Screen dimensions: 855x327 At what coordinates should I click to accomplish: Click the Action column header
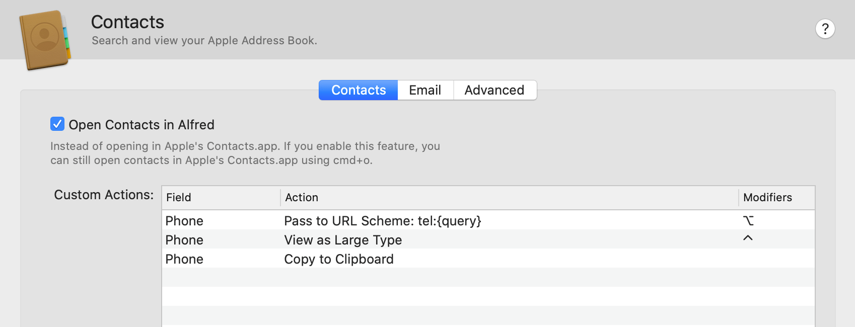coord(302,197)
